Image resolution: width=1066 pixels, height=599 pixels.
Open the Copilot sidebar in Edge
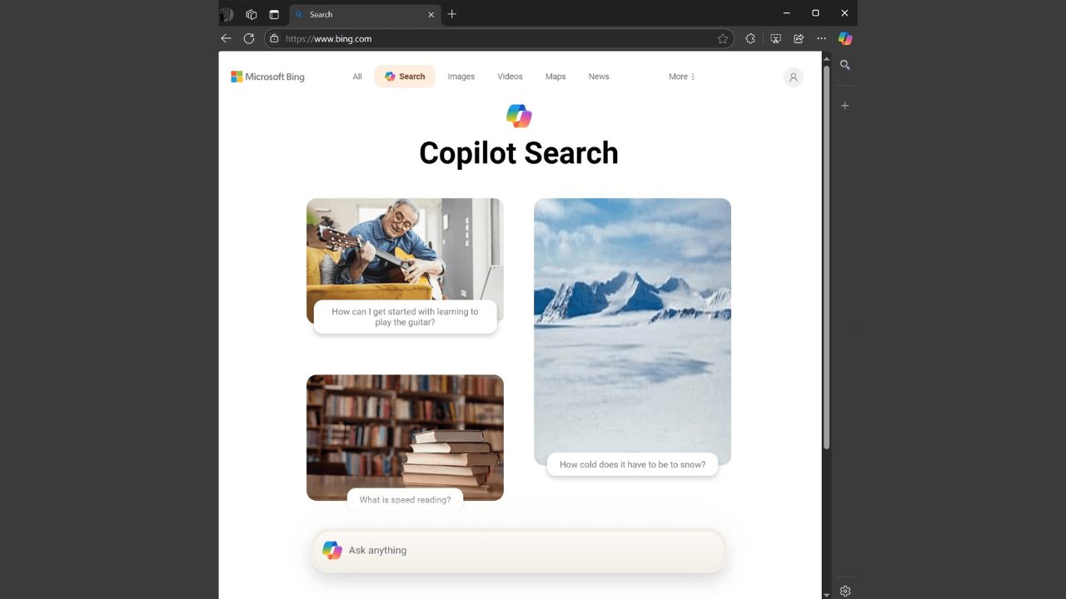click(x=844, y=38)
